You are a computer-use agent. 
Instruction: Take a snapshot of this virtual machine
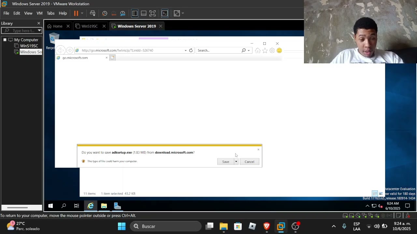[105, 13]
